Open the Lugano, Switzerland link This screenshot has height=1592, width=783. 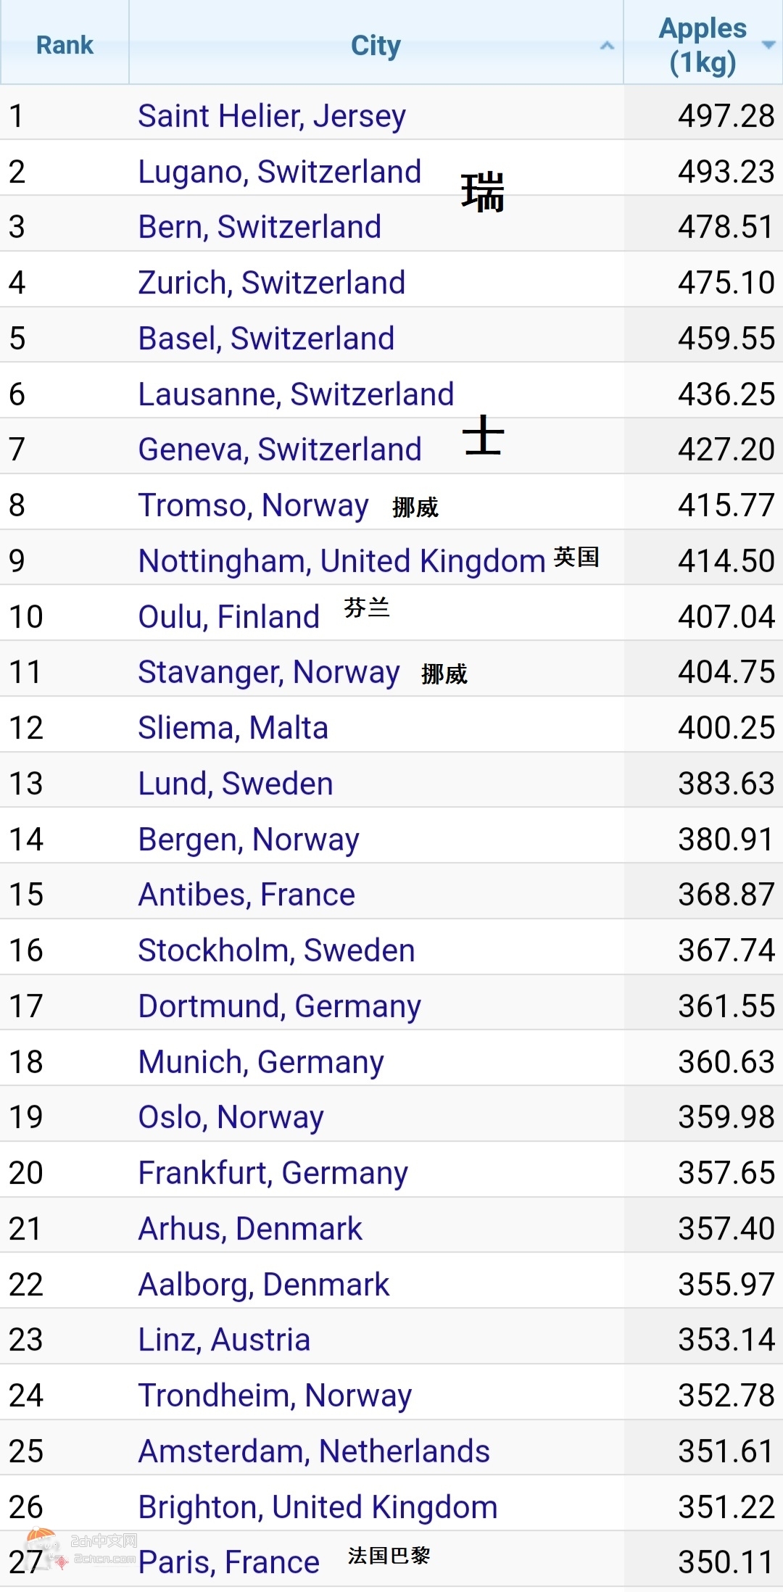(279, 172)
